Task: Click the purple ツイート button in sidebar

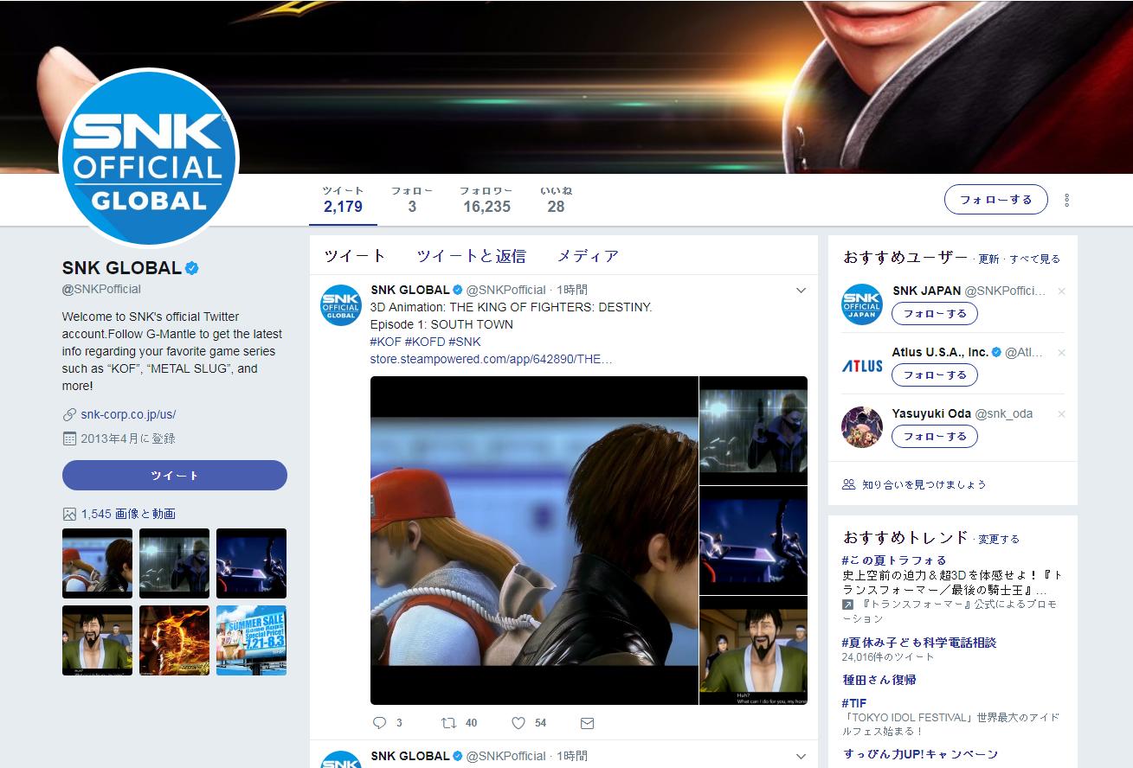Action: (x=175, y=476)
